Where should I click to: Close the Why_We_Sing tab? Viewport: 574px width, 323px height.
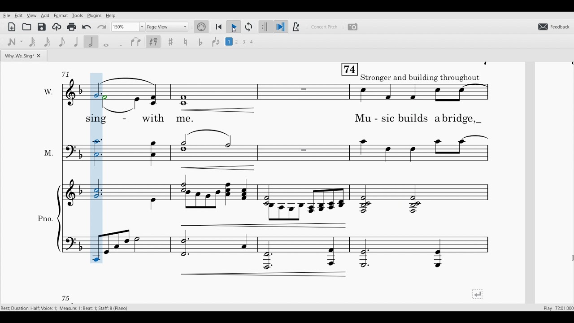[39, 56]
